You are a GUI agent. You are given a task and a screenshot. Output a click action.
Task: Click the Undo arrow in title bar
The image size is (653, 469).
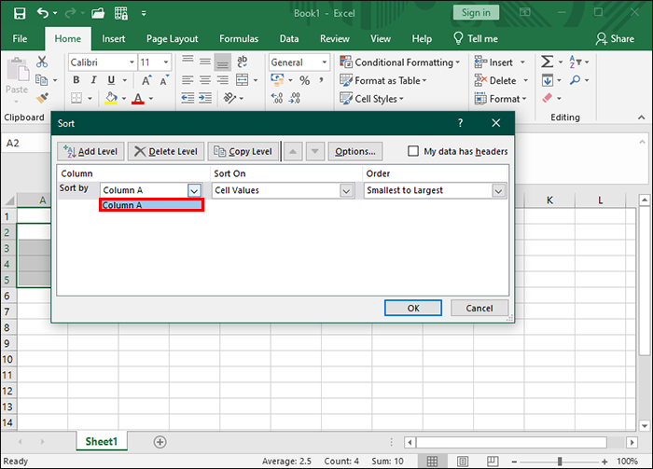point(43,13)
